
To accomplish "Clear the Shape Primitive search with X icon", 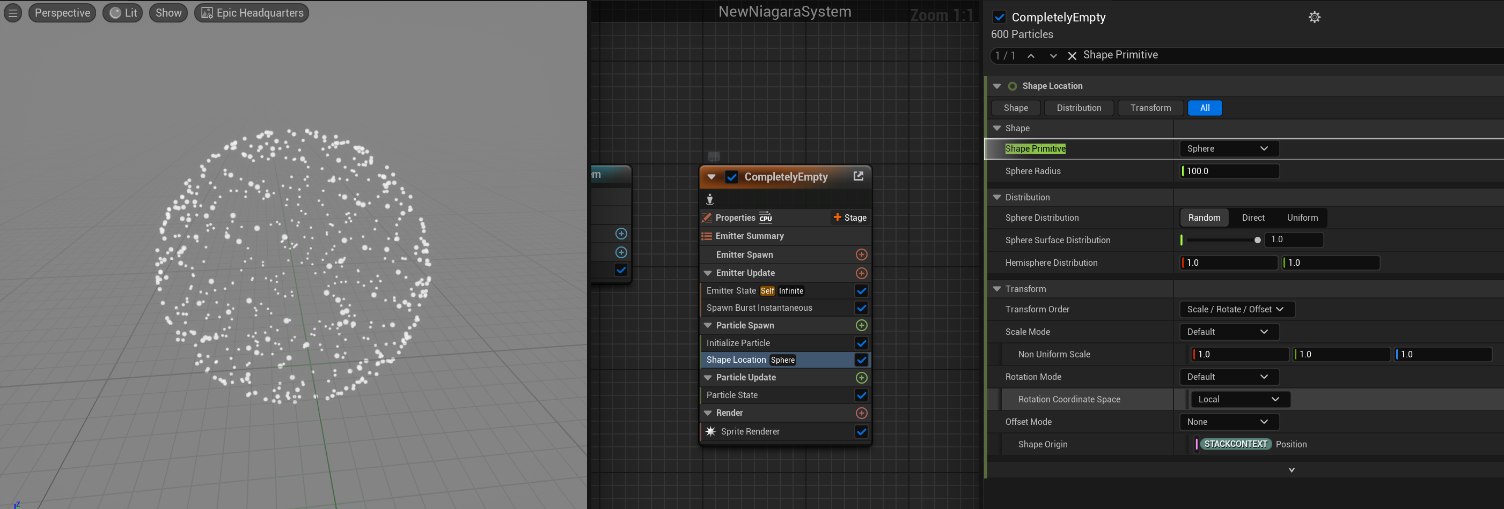I will (1072, 56).
